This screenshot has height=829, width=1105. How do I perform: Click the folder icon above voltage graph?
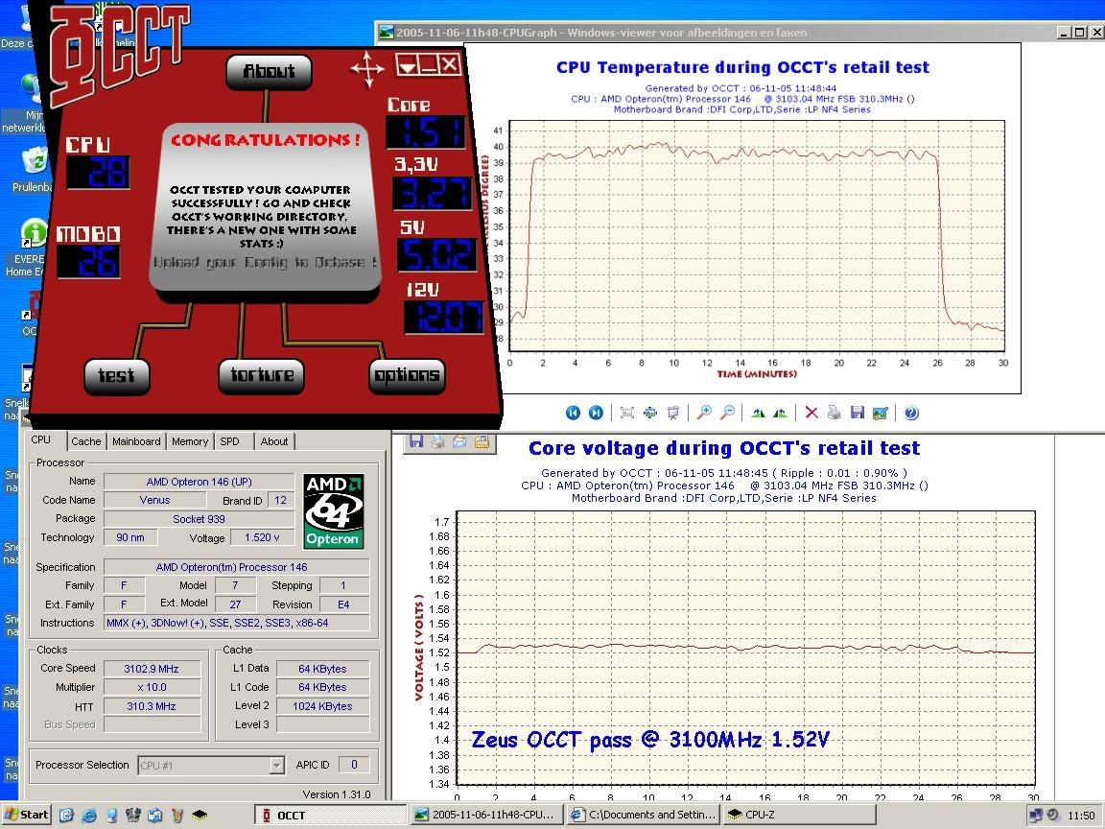coord(482,441)
